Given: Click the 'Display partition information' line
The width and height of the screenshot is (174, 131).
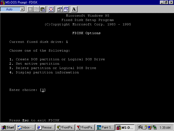Looking at the screenshot, I should pos(44,72).
